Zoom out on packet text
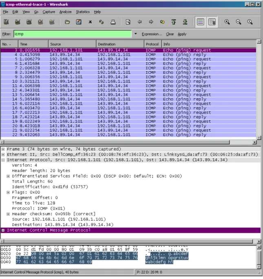This screenshot has width=263, height=279. (239, 22)
